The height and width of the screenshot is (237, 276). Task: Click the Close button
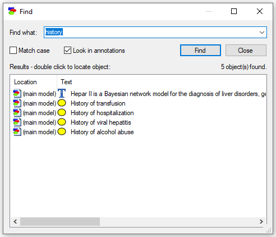246,51
